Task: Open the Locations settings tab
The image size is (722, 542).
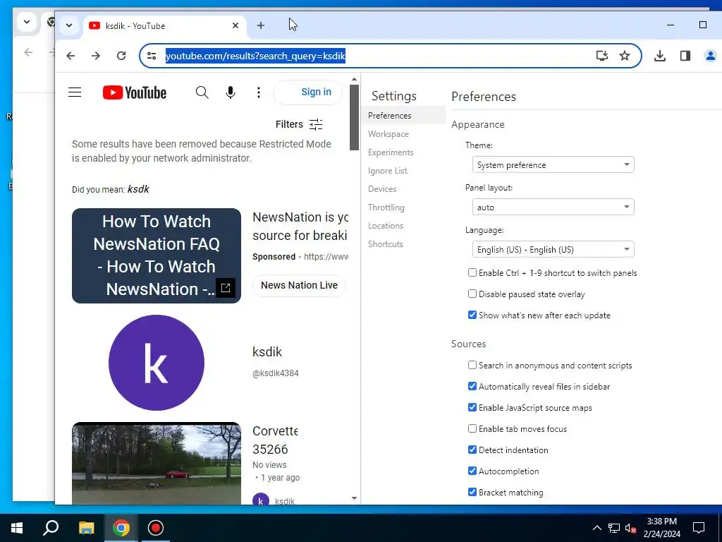Action: coord(404,226)
